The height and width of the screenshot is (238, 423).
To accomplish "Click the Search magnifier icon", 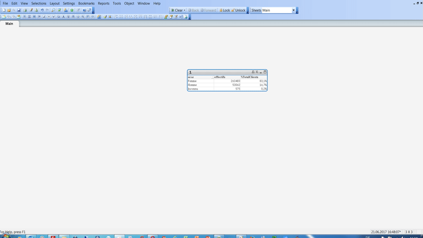I will point(53,10).
